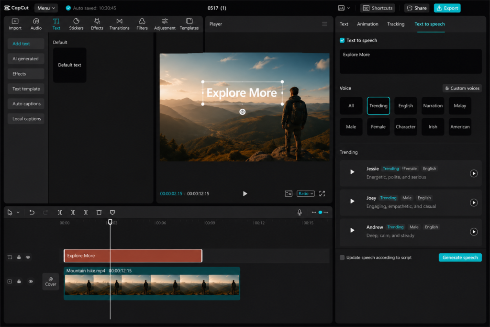This screenshot has width=490, height=327.
Task: Open the Filters panel
Action: (x=142, y=24)
